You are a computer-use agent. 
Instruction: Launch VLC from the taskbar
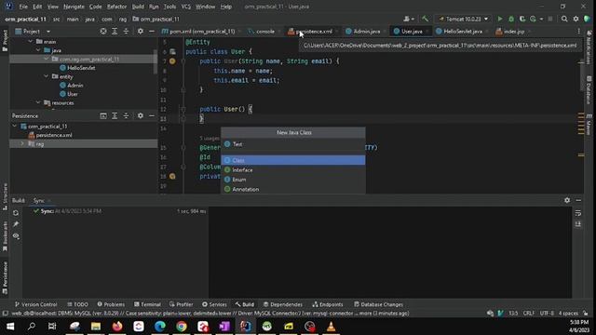[332, 327]
